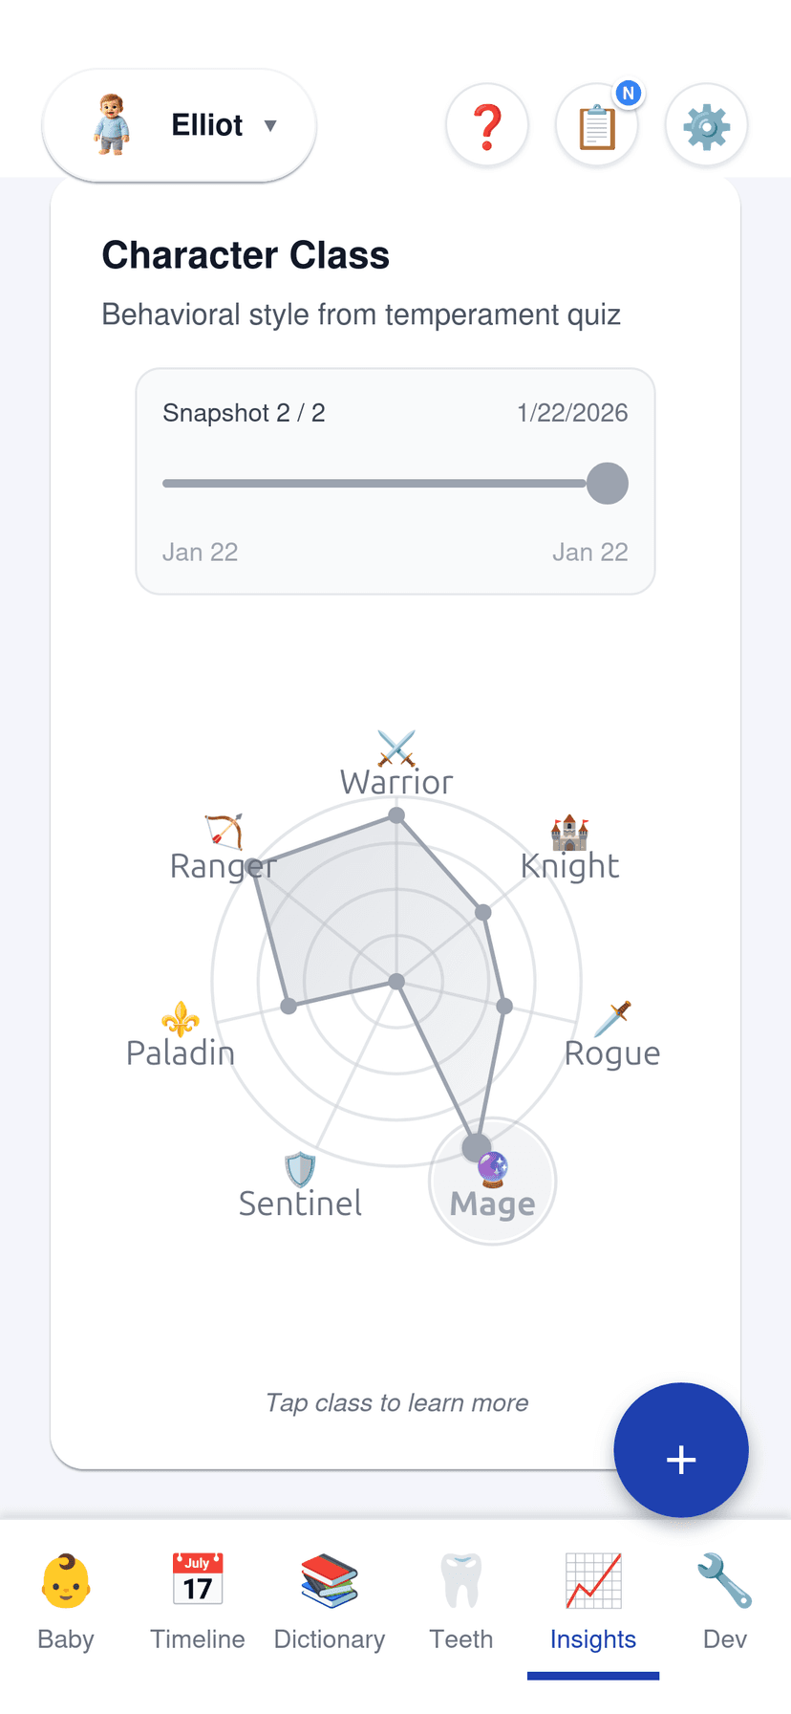The image size is (791, 1714).
Task: Go to the Dictionary tab
Action: (x=330, y=1601)
